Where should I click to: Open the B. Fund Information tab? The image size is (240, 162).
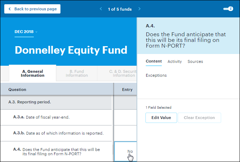click(x=77, y=73)
